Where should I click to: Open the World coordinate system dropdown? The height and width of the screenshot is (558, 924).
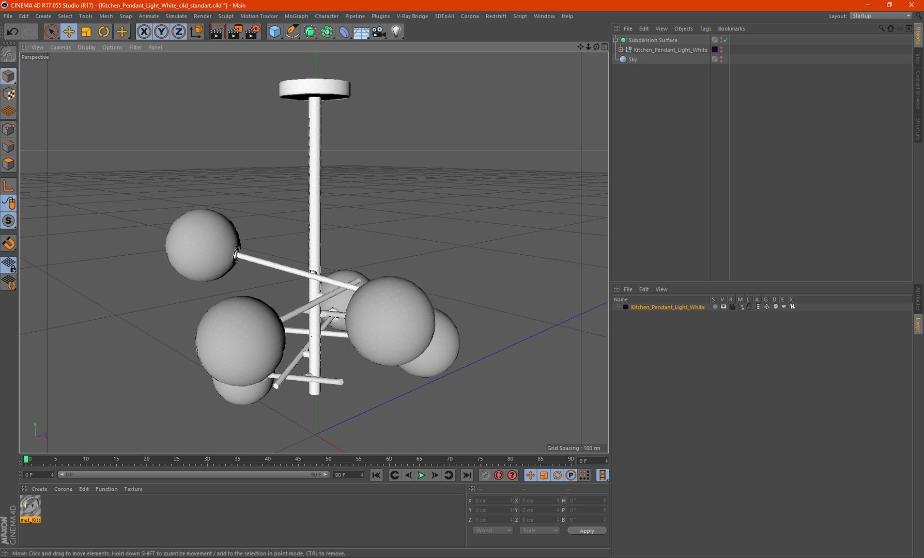(492, 531)
